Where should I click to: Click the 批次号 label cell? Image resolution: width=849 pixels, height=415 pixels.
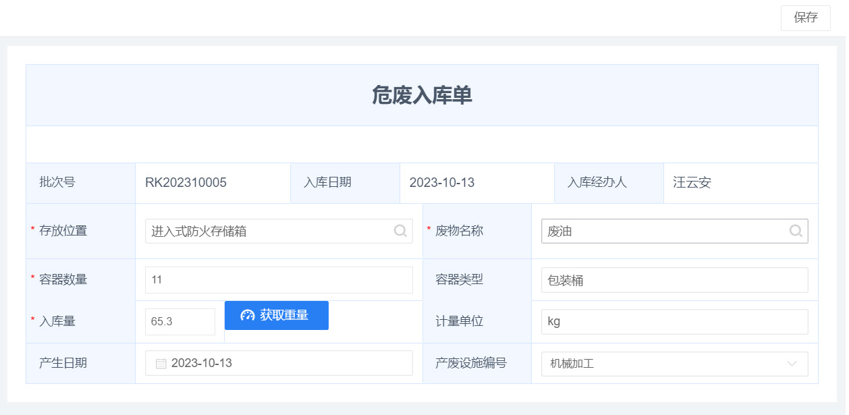(57, 183)
